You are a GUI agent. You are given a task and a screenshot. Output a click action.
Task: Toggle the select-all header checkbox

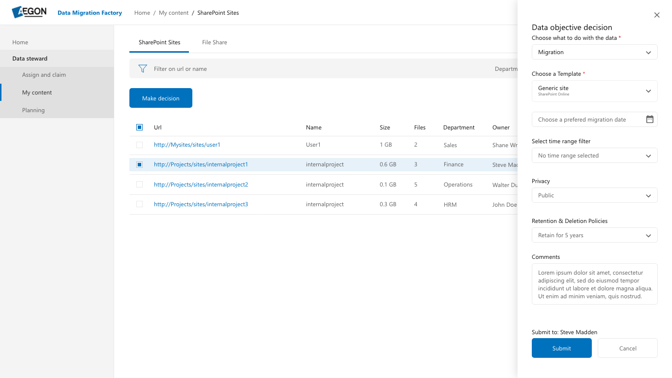point(139,127)
